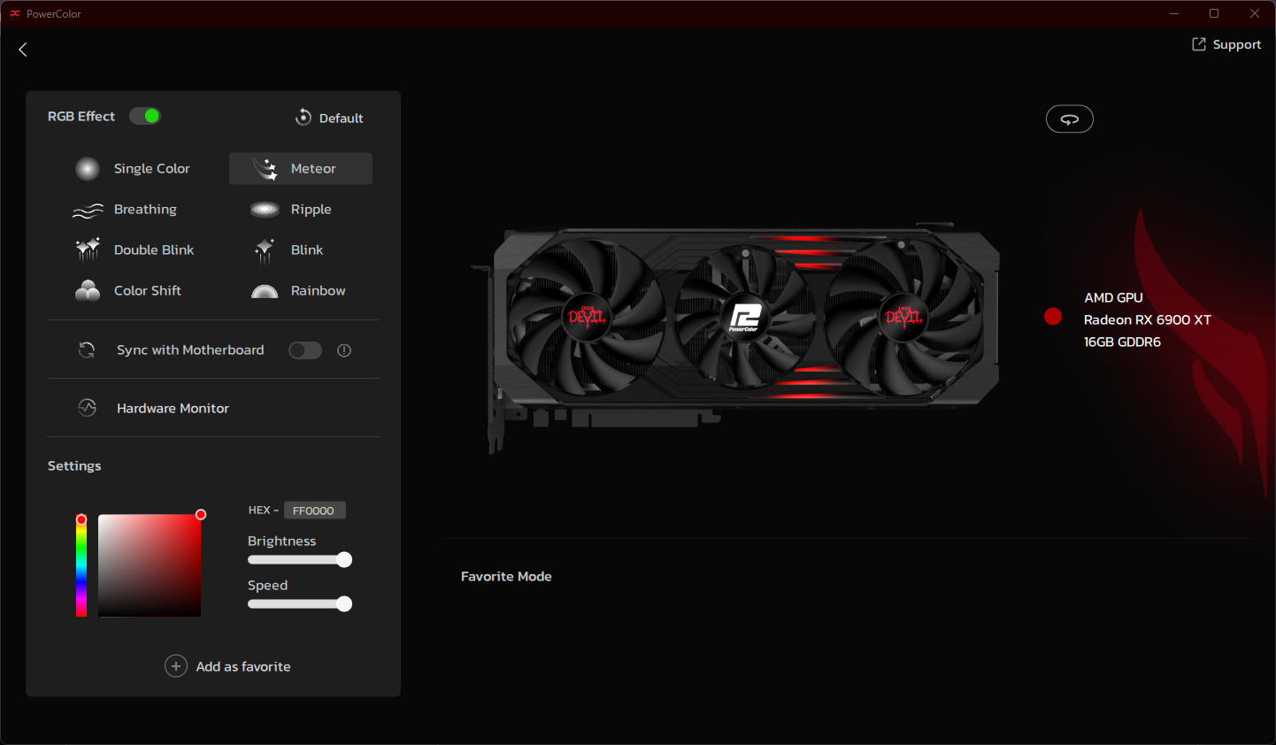Click the Radeon RX 6900 XT label
This screenshot has width=1276, height=745.
pyautogui.click(x=1148, y=319)
